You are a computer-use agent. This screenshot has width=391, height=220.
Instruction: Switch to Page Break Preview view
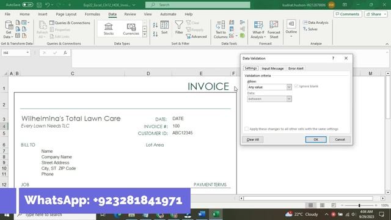pyautogui.click(x=334, y=205)
